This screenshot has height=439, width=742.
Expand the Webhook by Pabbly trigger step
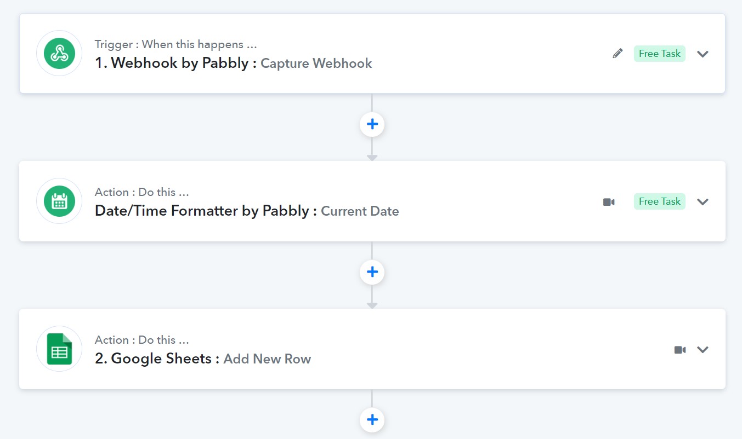point(703,54)
